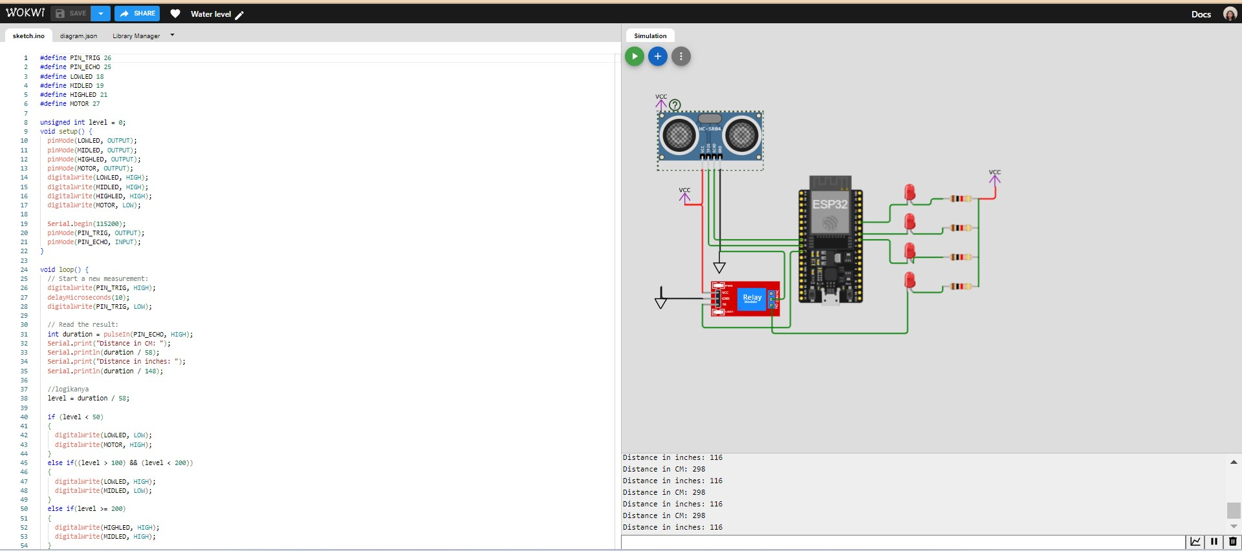Screen dimensions: 1242x551
Task: Click the serial monitor scrollbar thumb
Action: click(x=1234, y=510)
